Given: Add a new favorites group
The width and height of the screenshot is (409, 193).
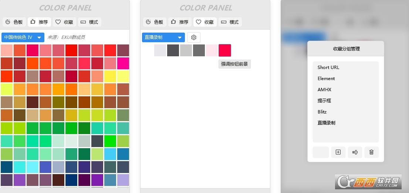Looking at the screenshot, I should pyautogui.click(x=338, y=152).
